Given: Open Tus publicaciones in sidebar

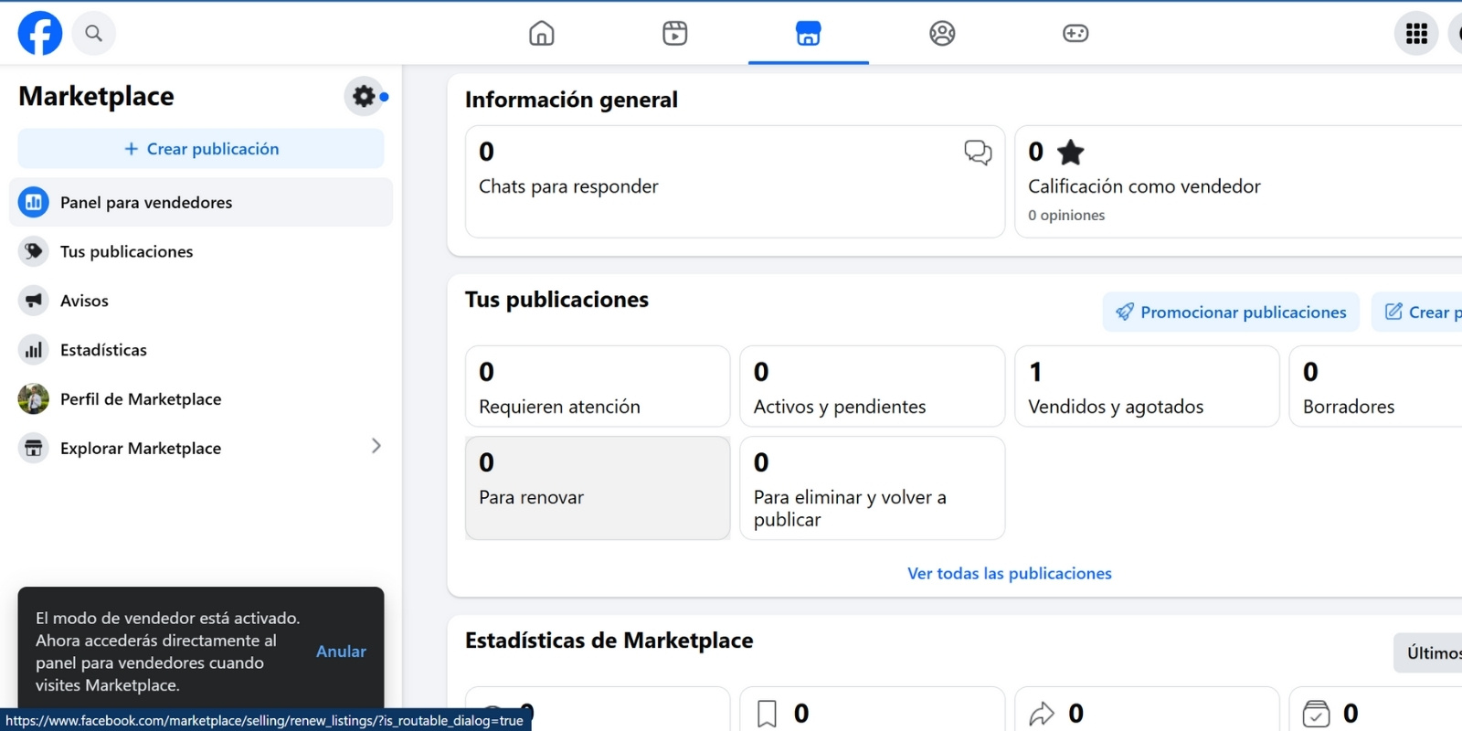Looking at the screenshot, I should (201, 251).
